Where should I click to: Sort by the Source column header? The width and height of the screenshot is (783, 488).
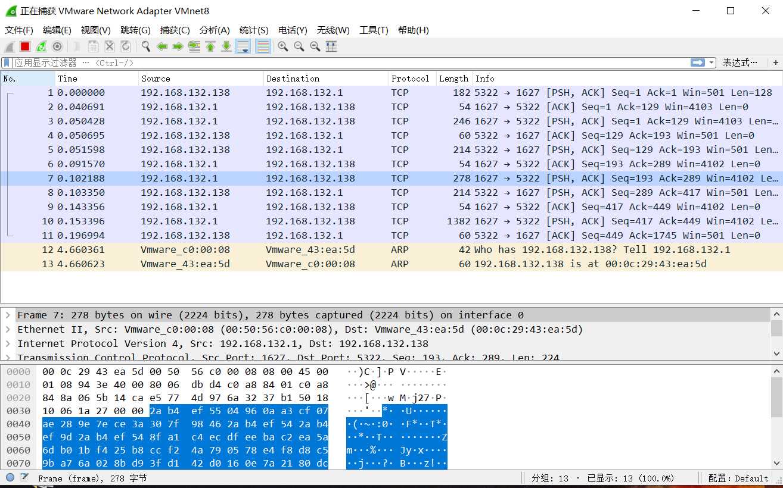201,79
